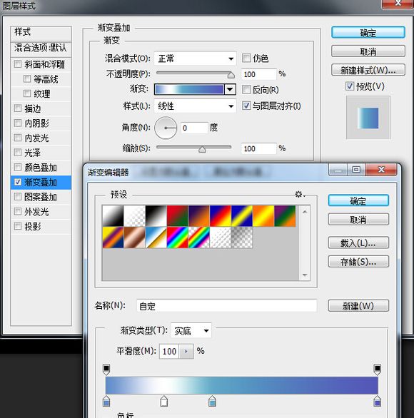Click the 存储(S)... save button

pyautogui.click(x=358, y=262)
